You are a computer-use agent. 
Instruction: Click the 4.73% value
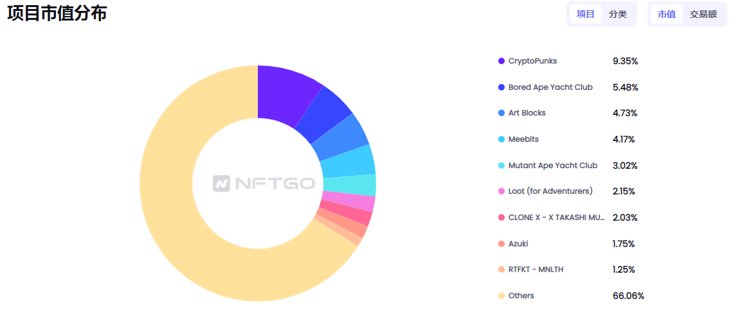point(625,114)
